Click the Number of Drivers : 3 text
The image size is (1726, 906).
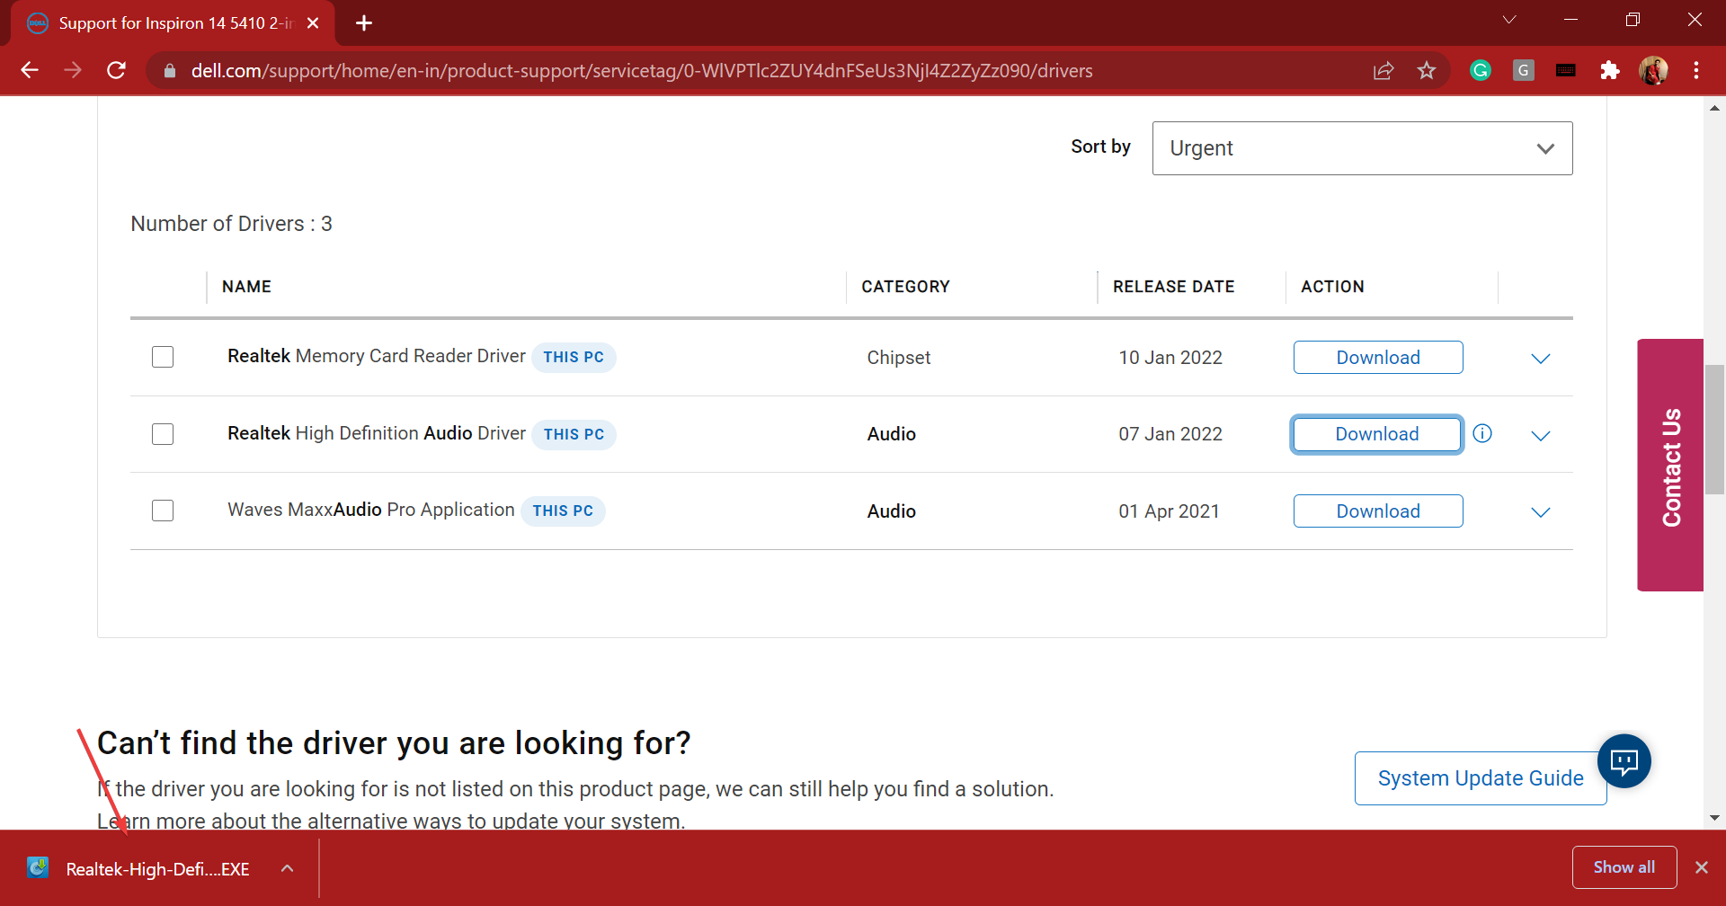[x=231, y=224]
